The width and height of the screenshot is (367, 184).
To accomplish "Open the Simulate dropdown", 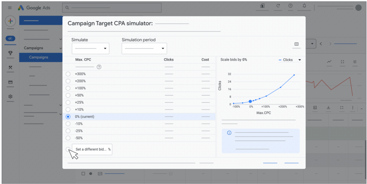I will [90, 49].
